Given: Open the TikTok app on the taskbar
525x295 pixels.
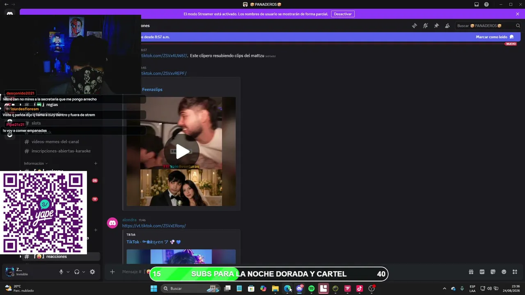Looking at the screenshot, I should pyautogui.click(x=360, y=288).
